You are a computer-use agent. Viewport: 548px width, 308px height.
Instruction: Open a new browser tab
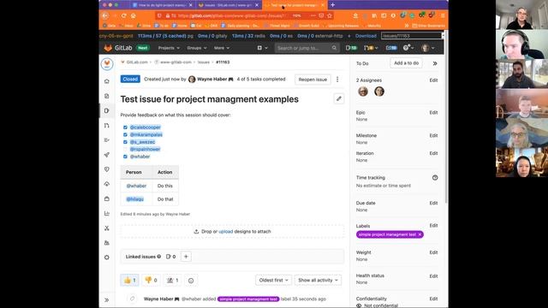tap(333, 5)
